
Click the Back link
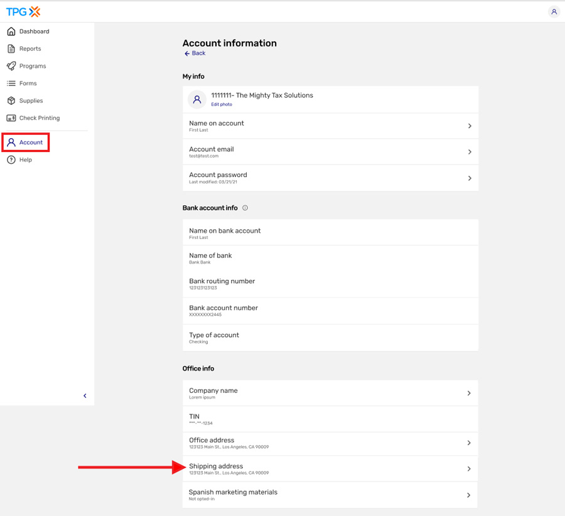point(195,53)
